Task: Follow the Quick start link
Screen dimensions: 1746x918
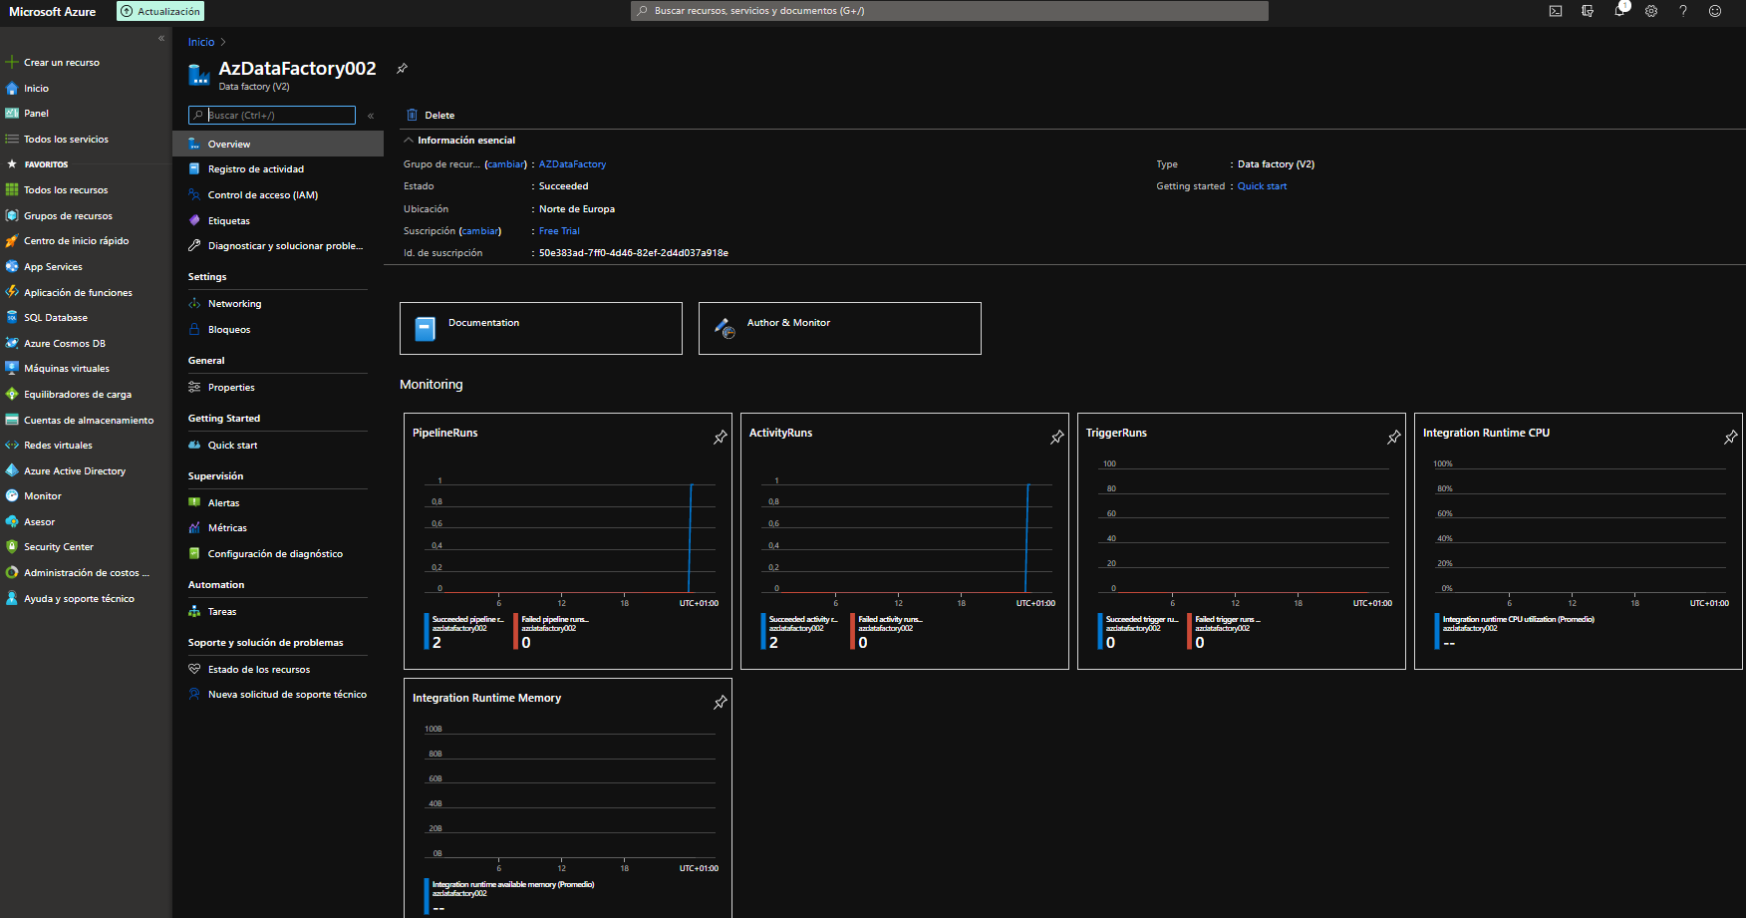Action: pos(1262,186)
